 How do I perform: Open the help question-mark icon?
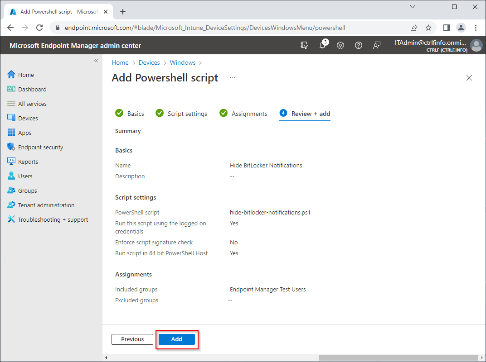(359, 45)
